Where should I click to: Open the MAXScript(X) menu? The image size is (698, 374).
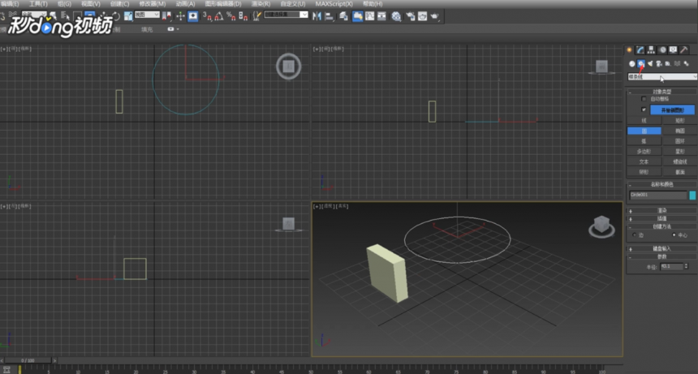[x=334, y=3]
